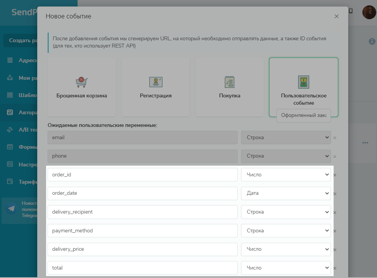Click the Telegram news icon in sidebar

(x=12, y=209)
